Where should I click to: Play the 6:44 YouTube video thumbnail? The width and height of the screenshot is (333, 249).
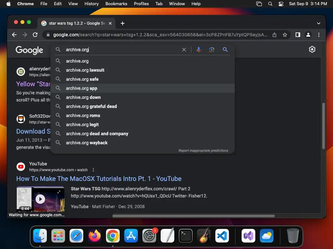(x=40, y=199)
